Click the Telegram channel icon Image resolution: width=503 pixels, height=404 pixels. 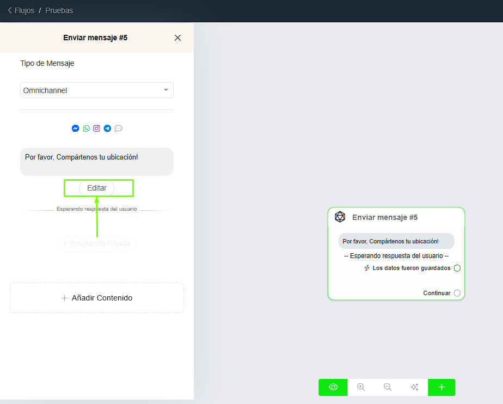tap(107, 128)
